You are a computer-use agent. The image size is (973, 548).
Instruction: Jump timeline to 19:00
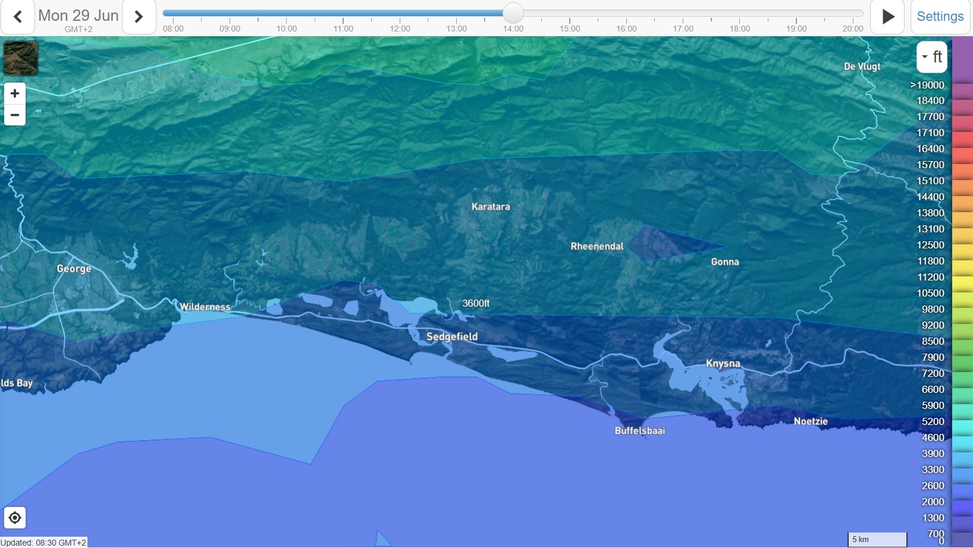(796, 29)
